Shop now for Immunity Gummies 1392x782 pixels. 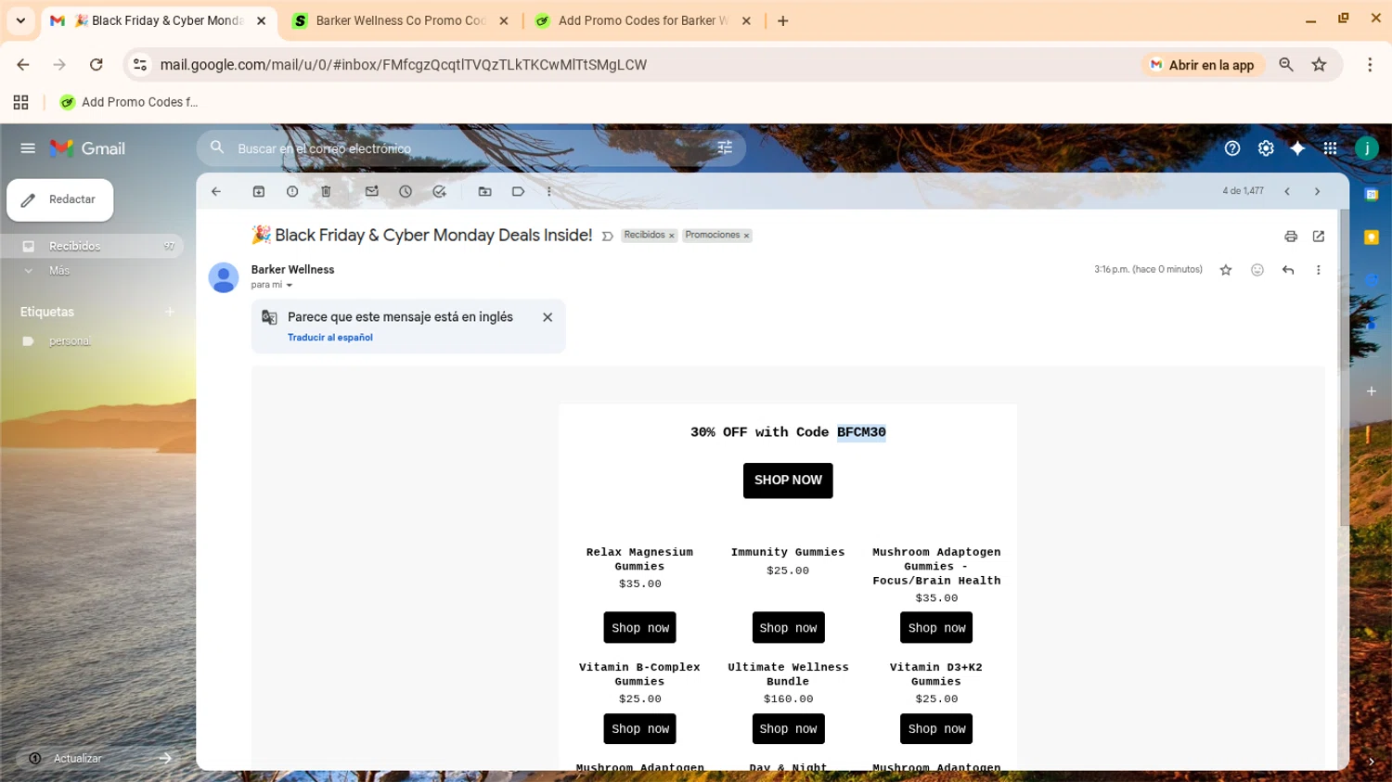click(788, 628)
